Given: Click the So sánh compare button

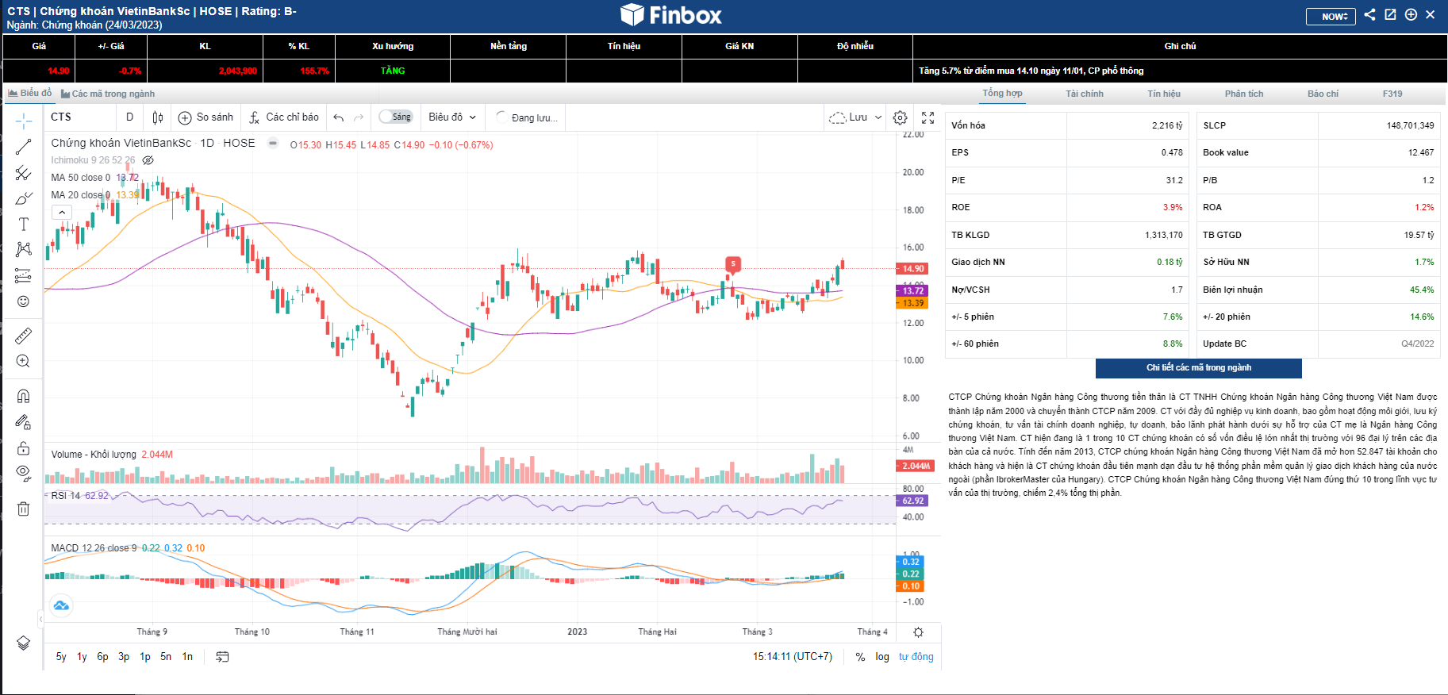Looking at the screenshot, I should coord(206,117).
